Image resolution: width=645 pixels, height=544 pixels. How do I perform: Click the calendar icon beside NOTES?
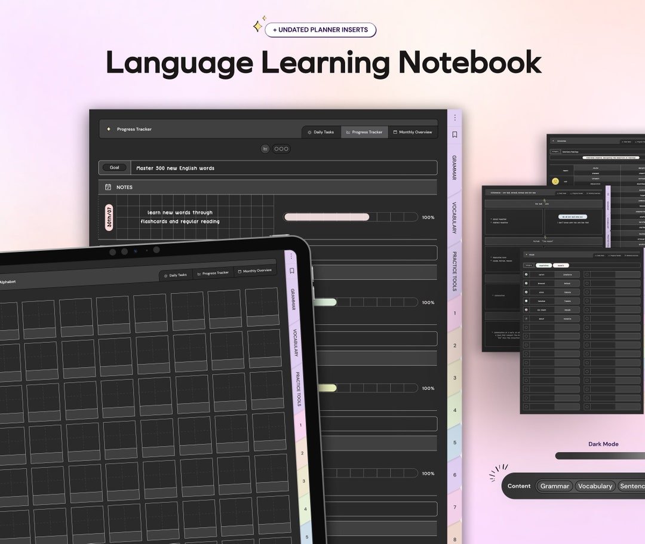click(x=108, y=187)
